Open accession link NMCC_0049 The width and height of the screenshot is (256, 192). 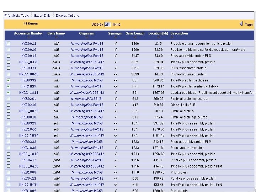pyautogui.click(x=29, y=74)
